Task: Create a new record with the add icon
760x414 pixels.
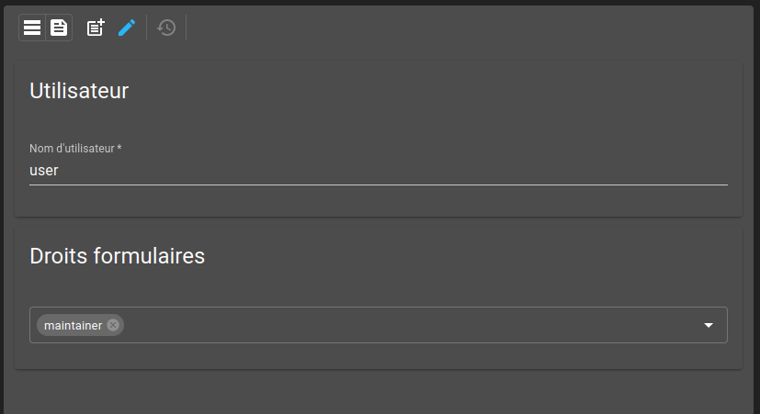Action: tap(96, 28)
